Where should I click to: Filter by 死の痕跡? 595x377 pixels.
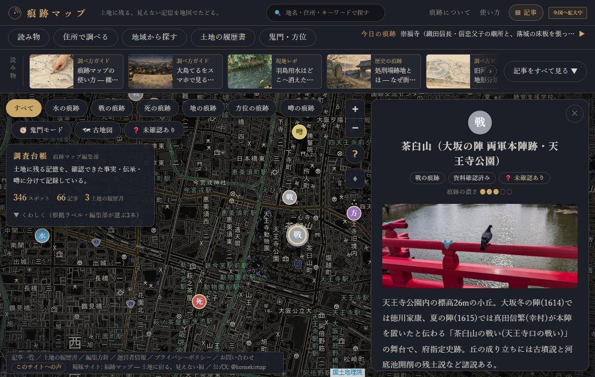pyautogui.click(x=157, y=108)
